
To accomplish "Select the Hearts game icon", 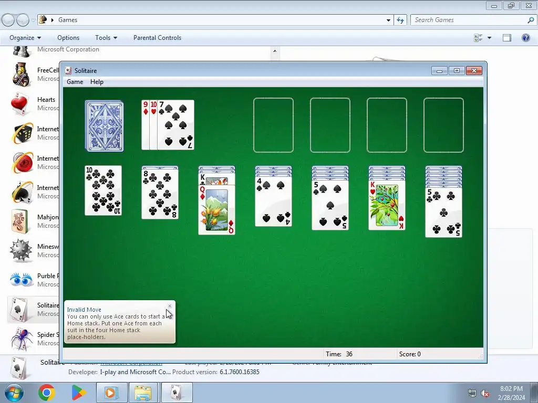I will pyautogui.click(x=19, y=103).
